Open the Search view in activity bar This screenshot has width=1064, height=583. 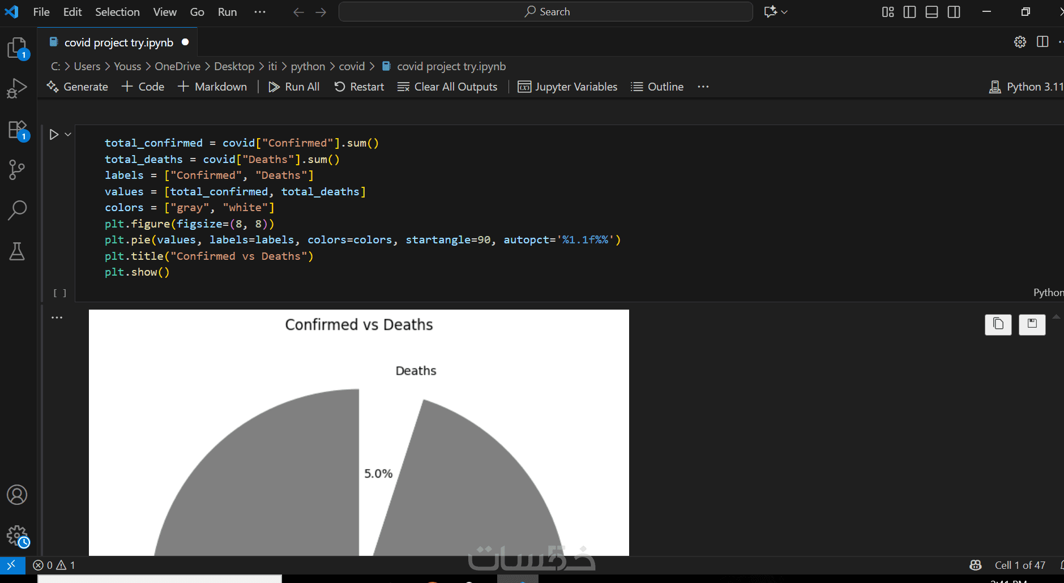click(x=17, y=210)
